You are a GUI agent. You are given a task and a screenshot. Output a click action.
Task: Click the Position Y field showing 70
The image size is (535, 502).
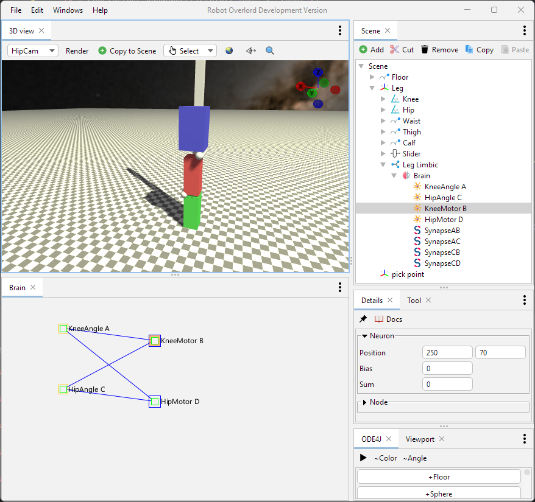click(500, 352)
